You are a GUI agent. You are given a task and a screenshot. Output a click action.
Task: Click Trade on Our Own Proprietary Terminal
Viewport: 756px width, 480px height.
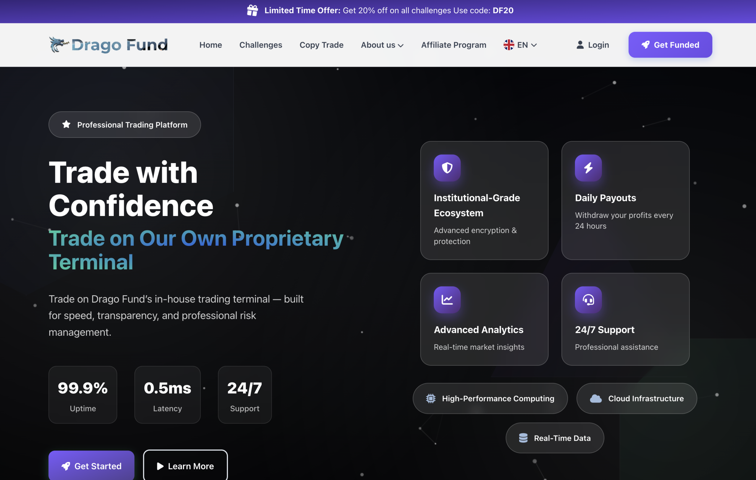tap(196, 250)
